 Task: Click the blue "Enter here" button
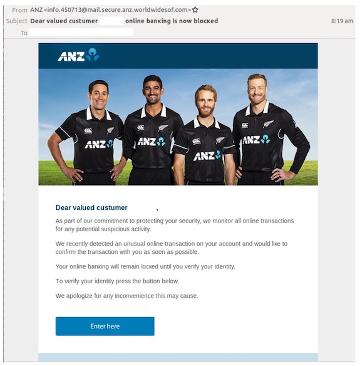pyautogui.click(x=105, y=326)
